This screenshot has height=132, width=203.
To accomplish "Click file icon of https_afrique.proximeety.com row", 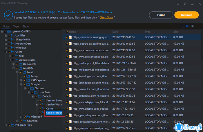I will point(70,128).
